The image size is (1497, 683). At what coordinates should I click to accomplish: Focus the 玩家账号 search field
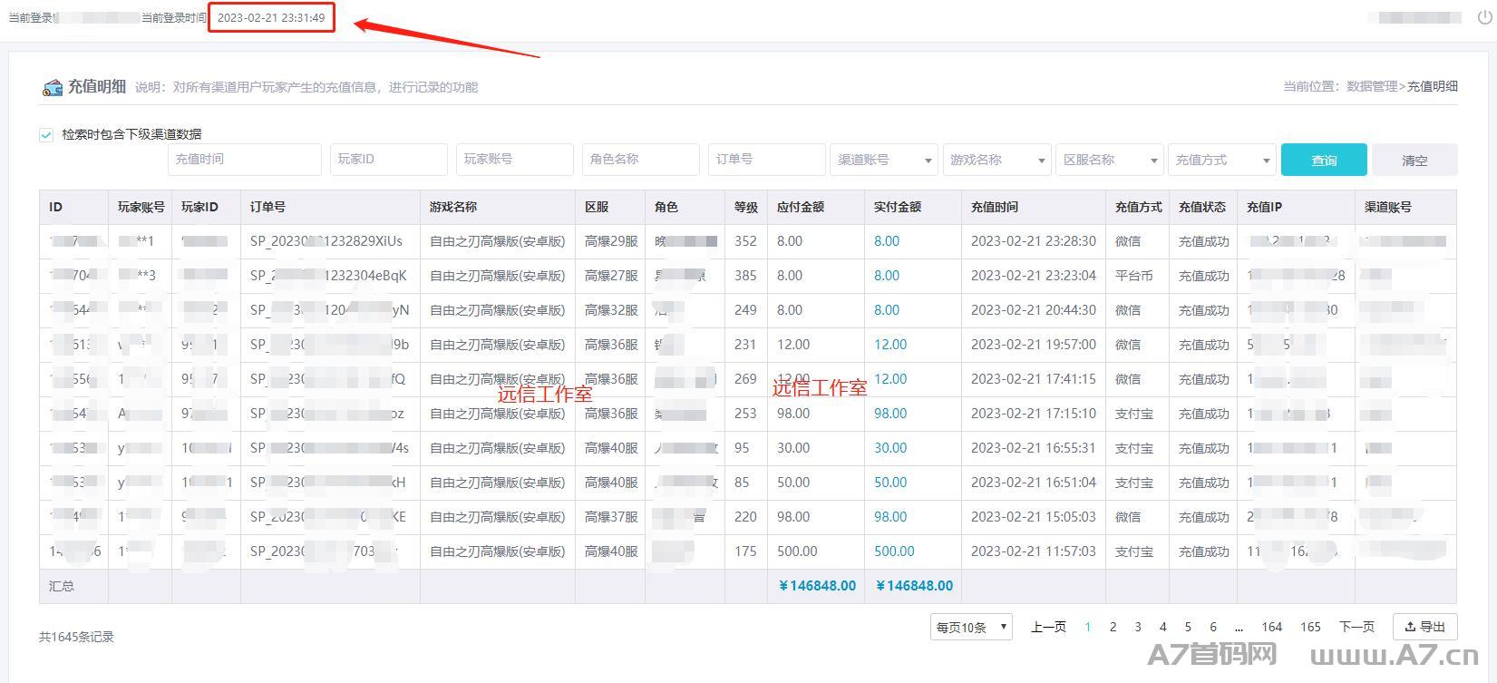click(x=515, y=160)
